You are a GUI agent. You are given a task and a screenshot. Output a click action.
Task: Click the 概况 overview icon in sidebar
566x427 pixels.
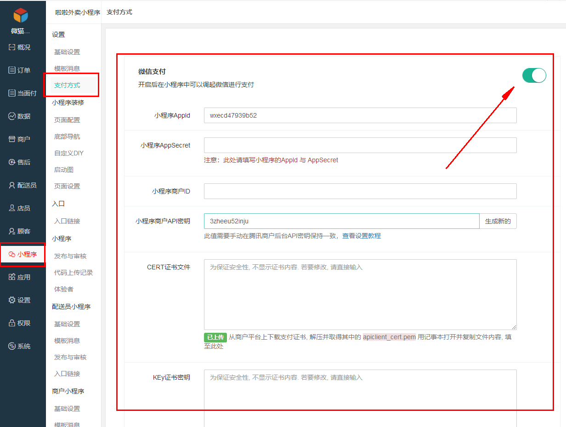pos(12,47)
